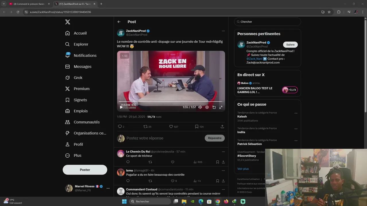Open more options for Patrick Sébastien trend
367x206 pixels.
point(296,141)
